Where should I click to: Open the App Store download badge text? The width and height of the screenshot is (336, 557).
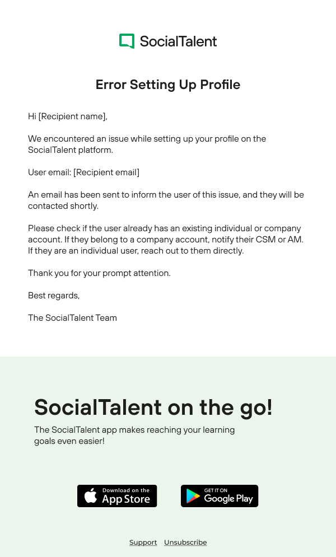pos(126,496)
